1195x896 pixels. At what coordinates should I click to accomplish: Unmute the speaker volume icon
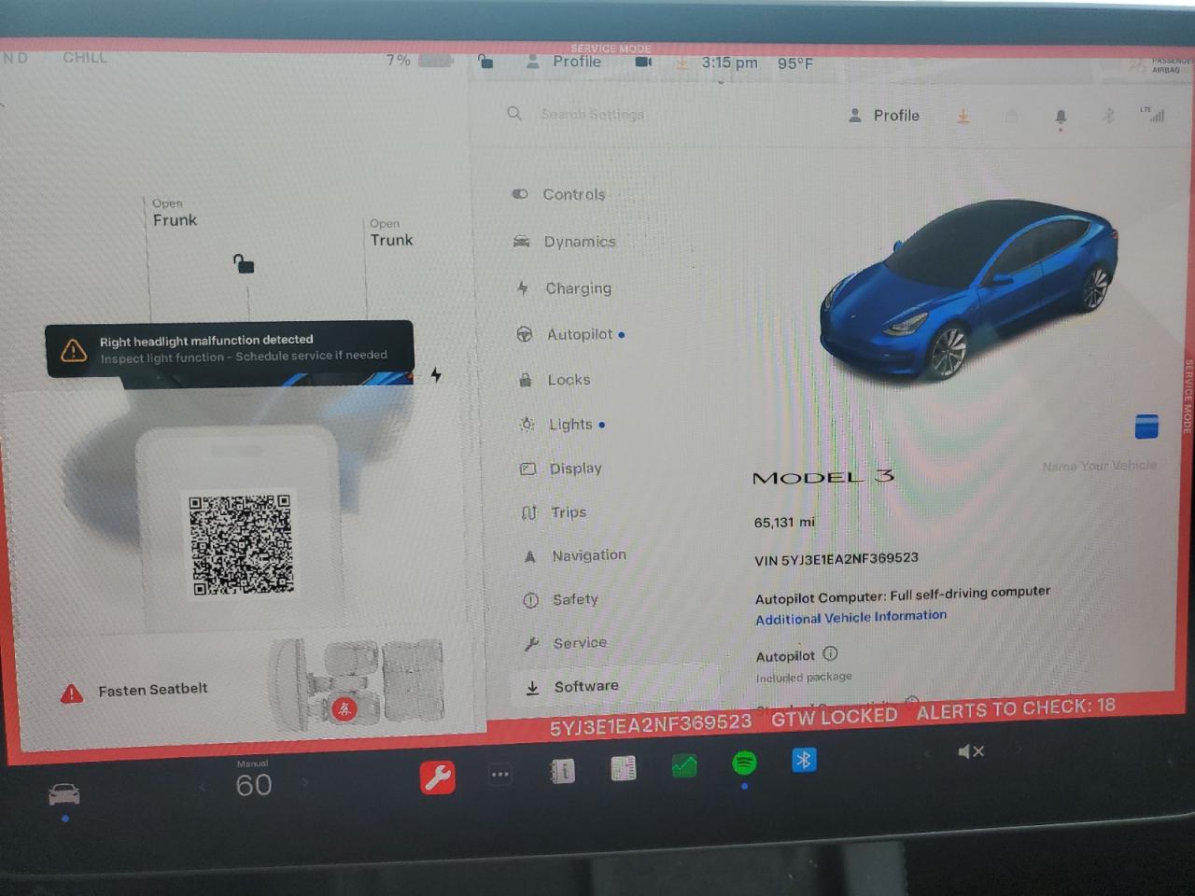[x=971, y=751]
